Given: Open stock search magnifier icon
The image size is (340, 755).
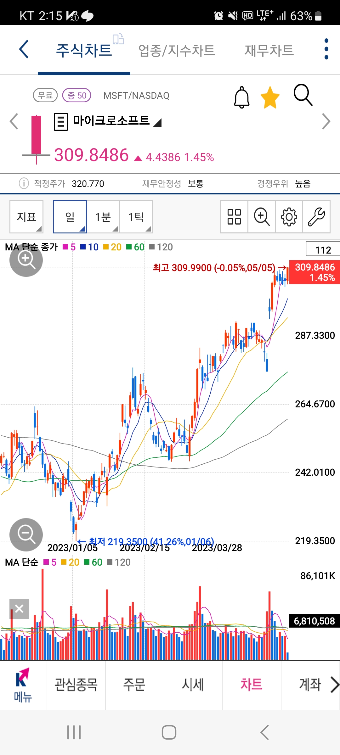Looking at the screenshot, I should (x=303, y=95).
